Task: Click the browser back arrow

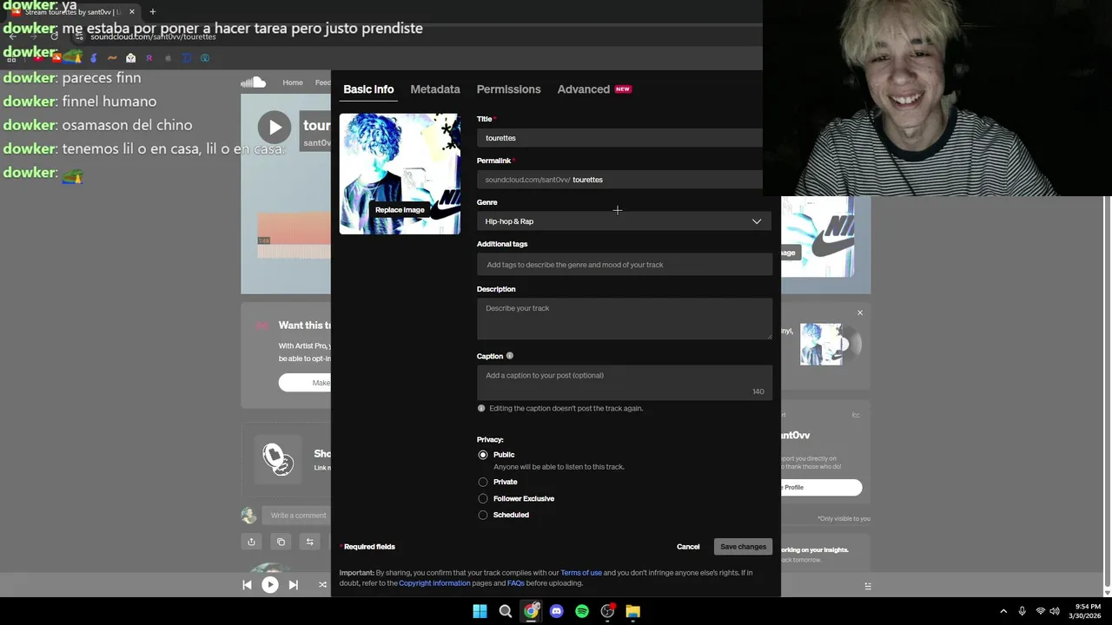Action: 12,36
